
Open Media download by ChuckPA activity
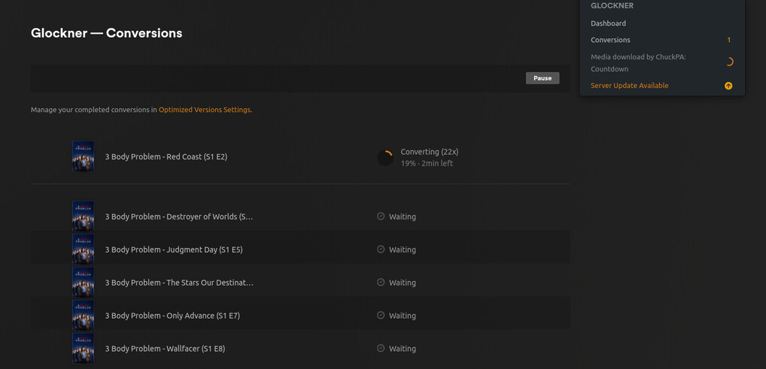(638, 62)
